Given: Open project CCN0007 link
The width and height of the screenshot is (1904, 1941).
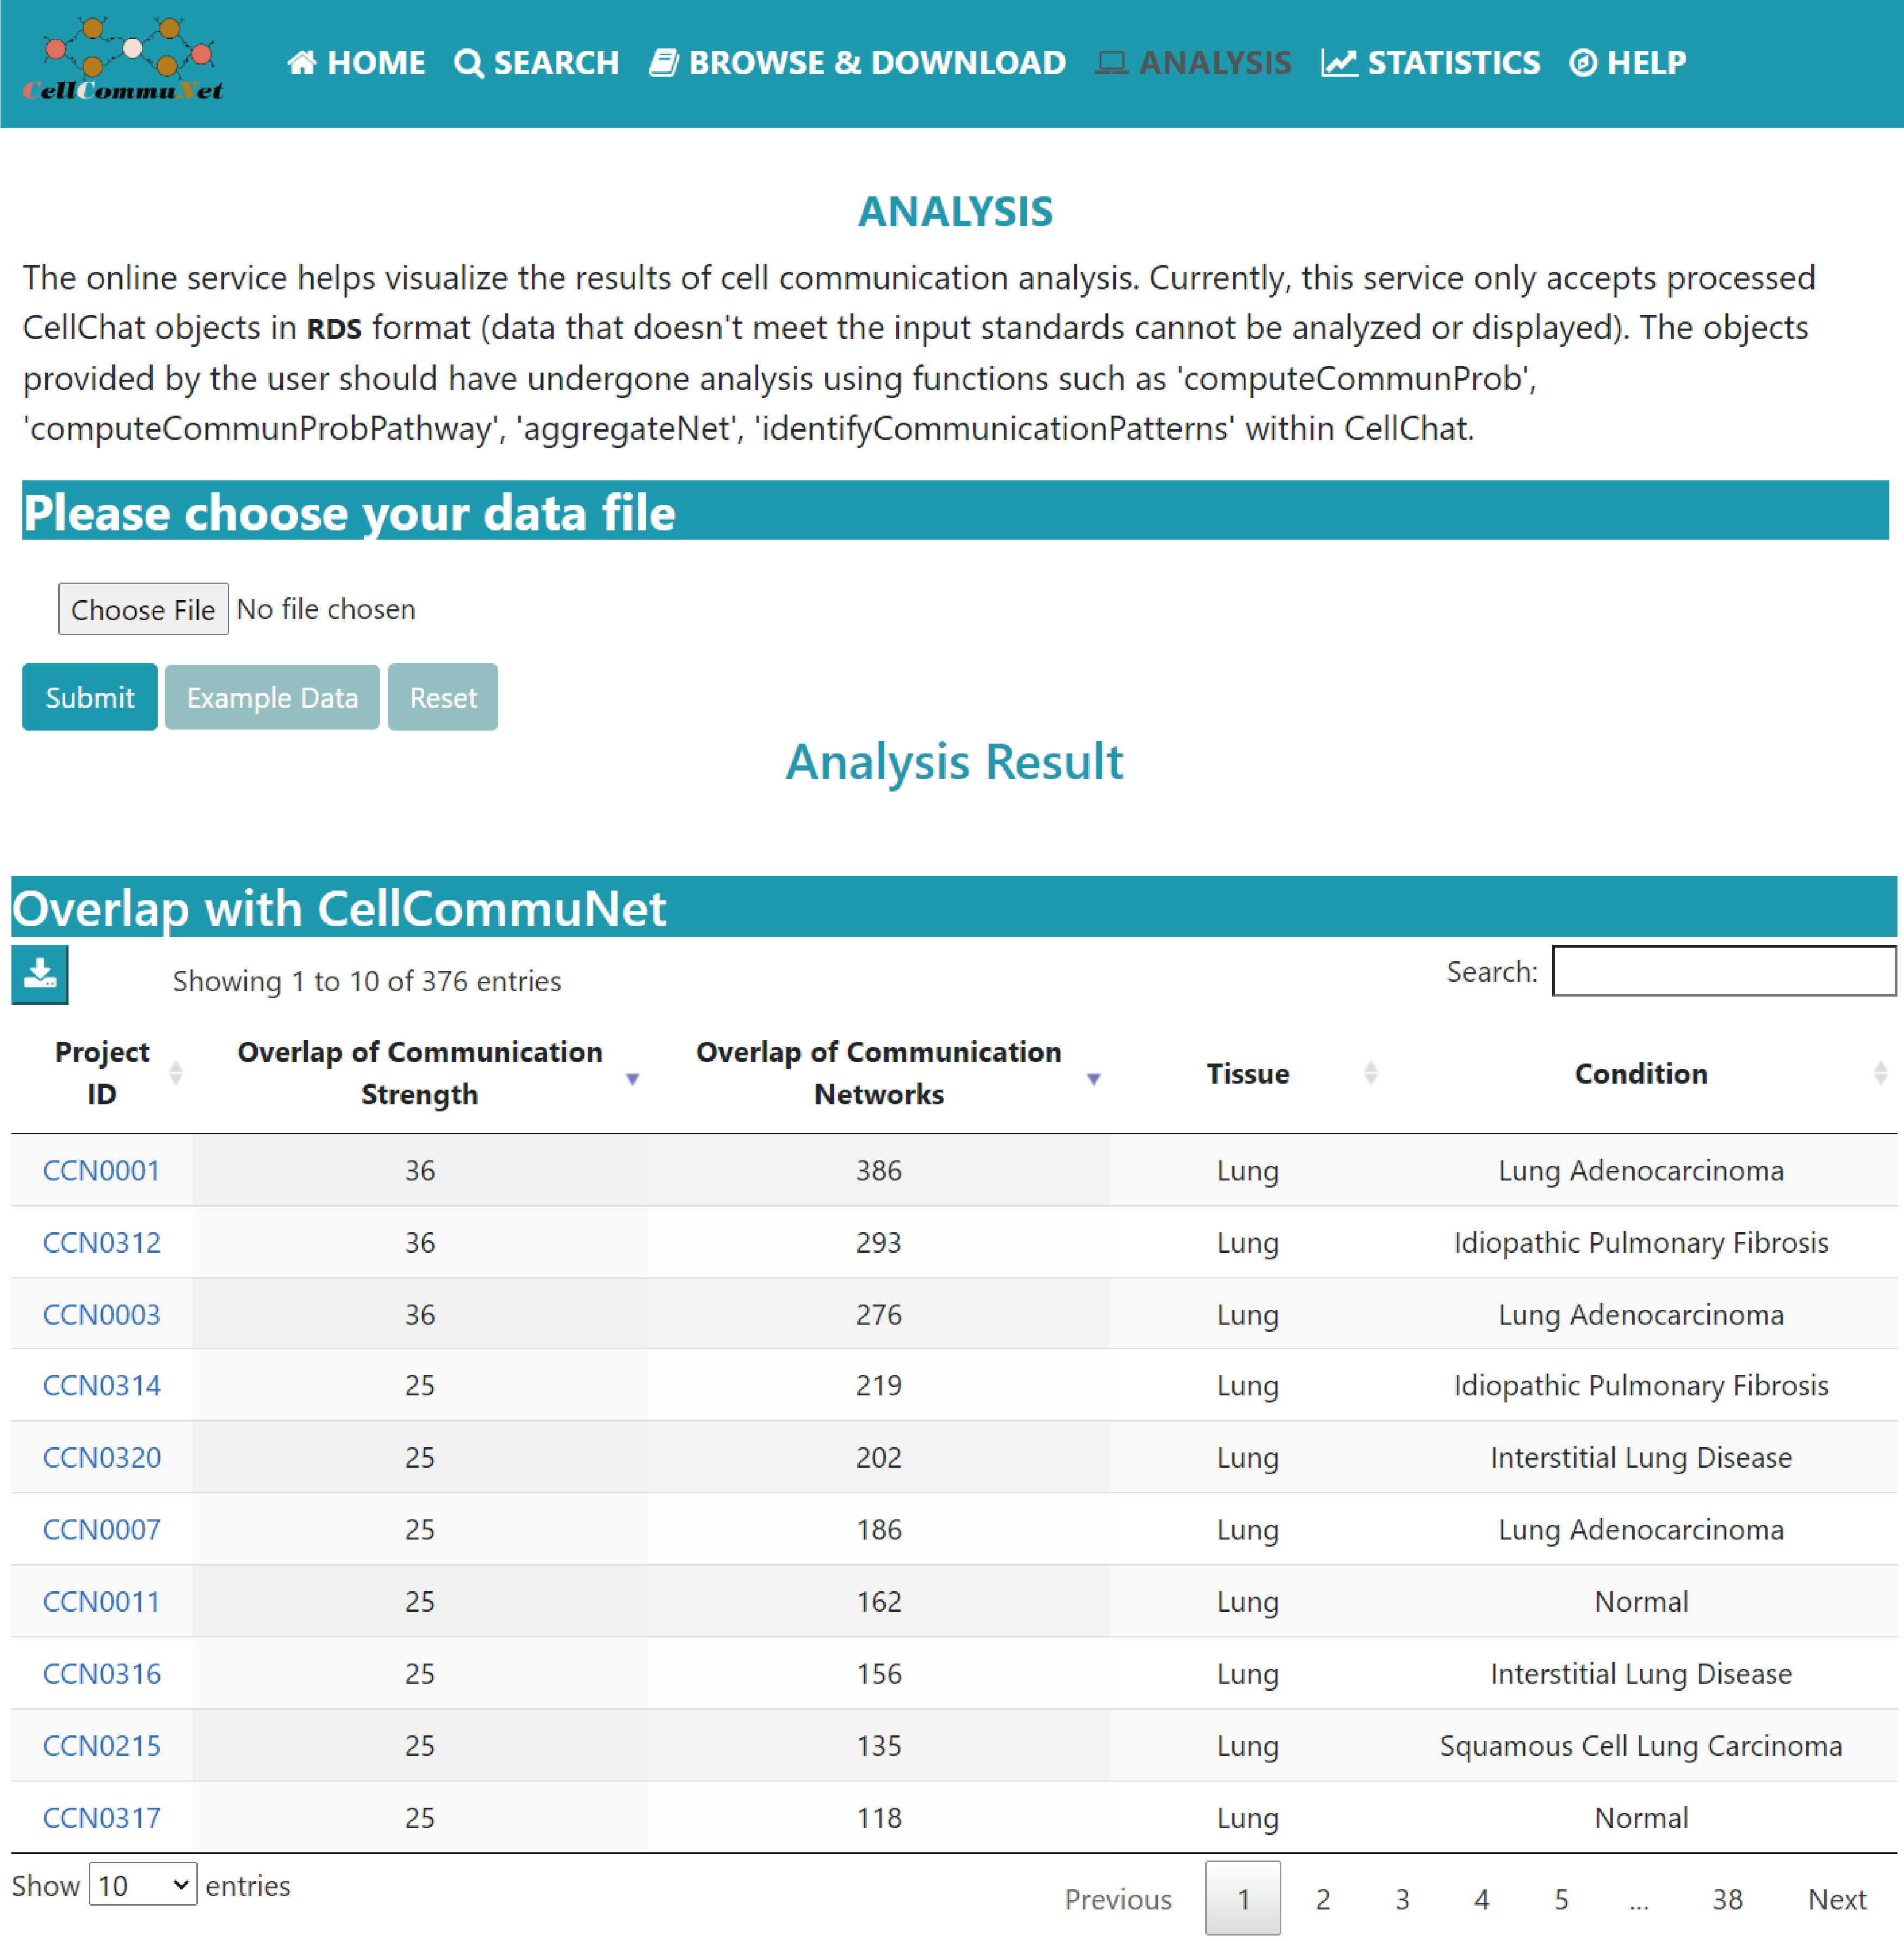Looking at the screenshot, I should click(x=101, y=1530).
